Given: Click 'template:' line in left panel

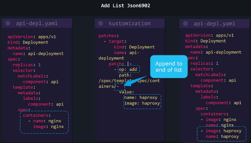Looking at the screenshot, I should pos(24,87).
